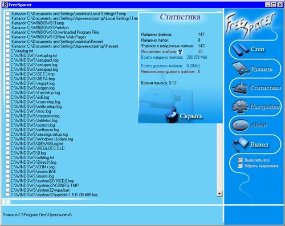Select the system32\CONFIG.TMP entry text
This screenshot has width=285, height=226.
(x=44, y=185)
